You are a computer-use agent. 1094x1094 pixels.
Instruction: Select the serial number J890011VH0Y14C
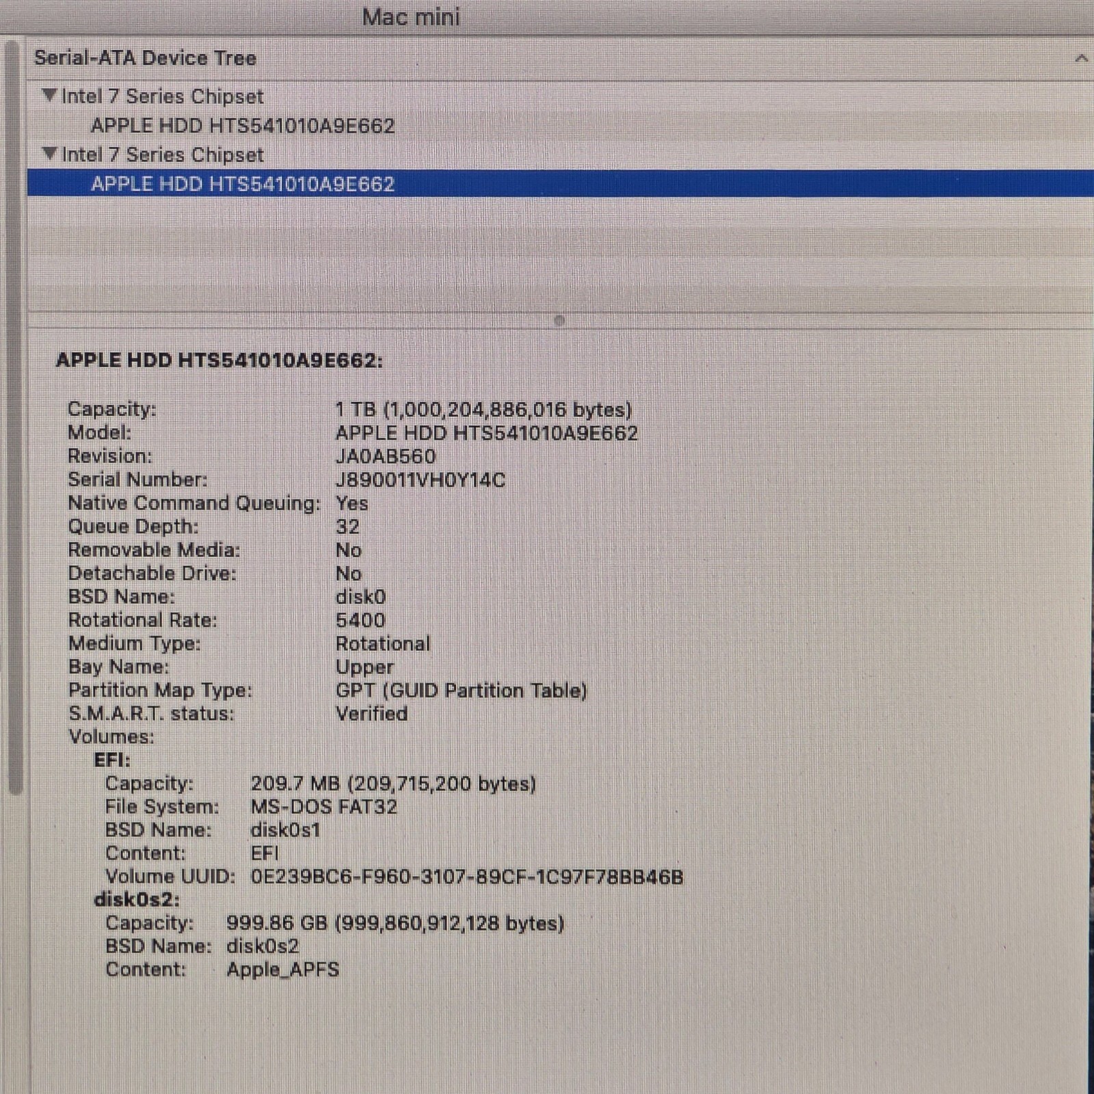pos(420,480)
